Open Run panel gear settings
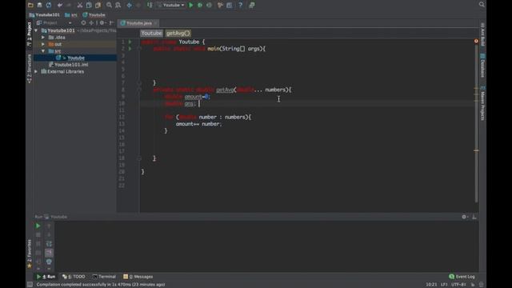The width and height of the screenshot is (512, 288). (x=465, y=217)
